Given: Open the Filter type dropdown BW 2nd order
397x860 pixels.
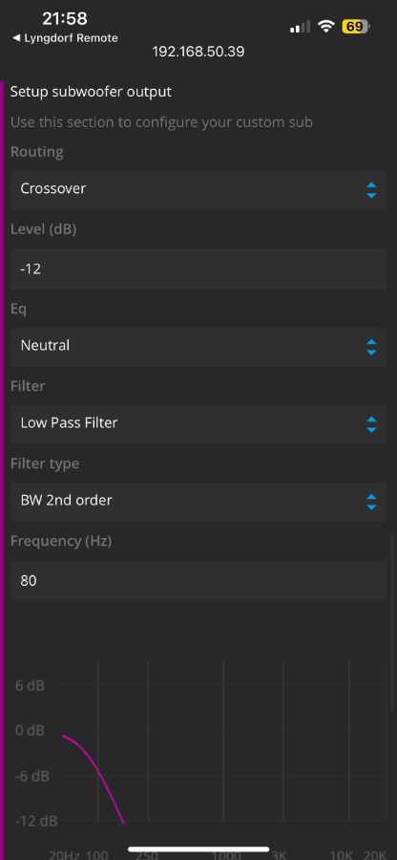Looking at the screenshot, I should (198, 502).
